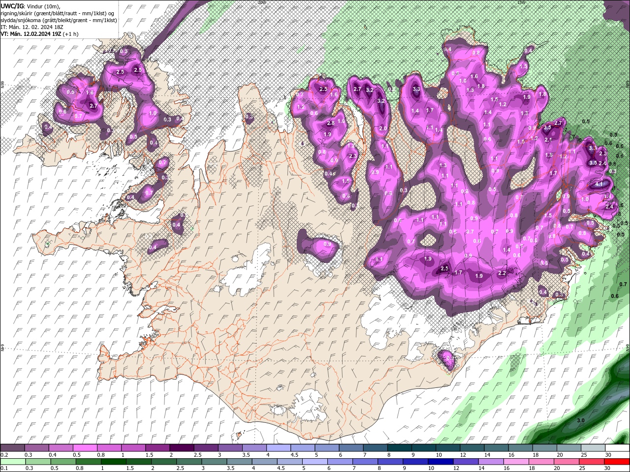Click the 2.0 snowfall value on the map
The width and height of the screenshot is (630, 472).
[x=383, y=128]
